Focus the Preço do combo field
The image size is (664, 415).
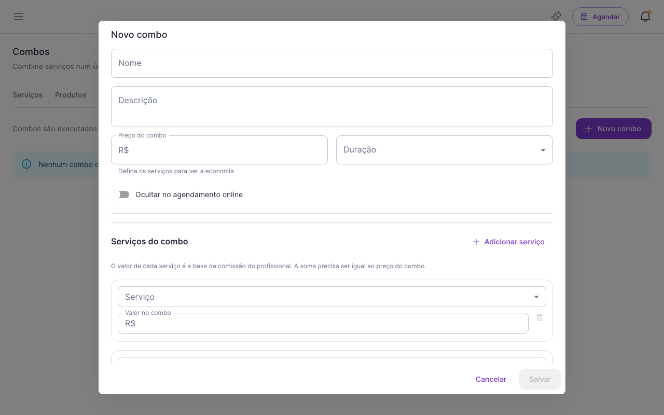click(219, 150)
